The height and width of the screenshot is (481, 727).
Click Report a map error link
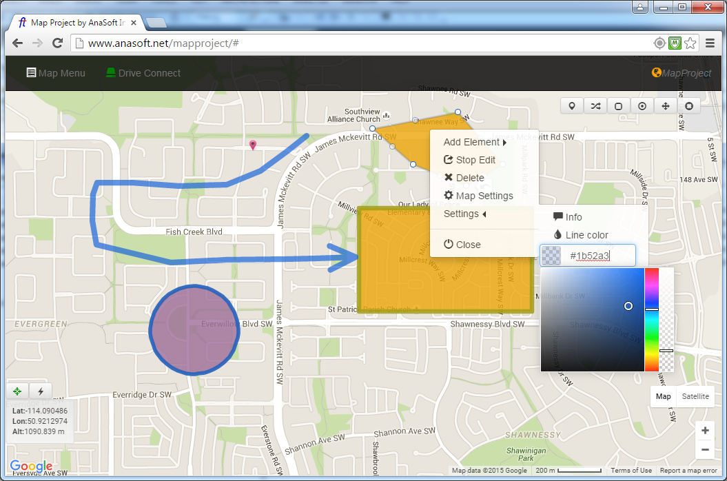(x=688, y=471)
